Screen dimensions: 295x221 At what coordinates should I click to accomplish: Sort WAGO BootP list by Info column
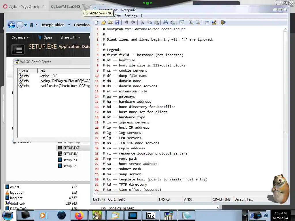tap(64, 71)
